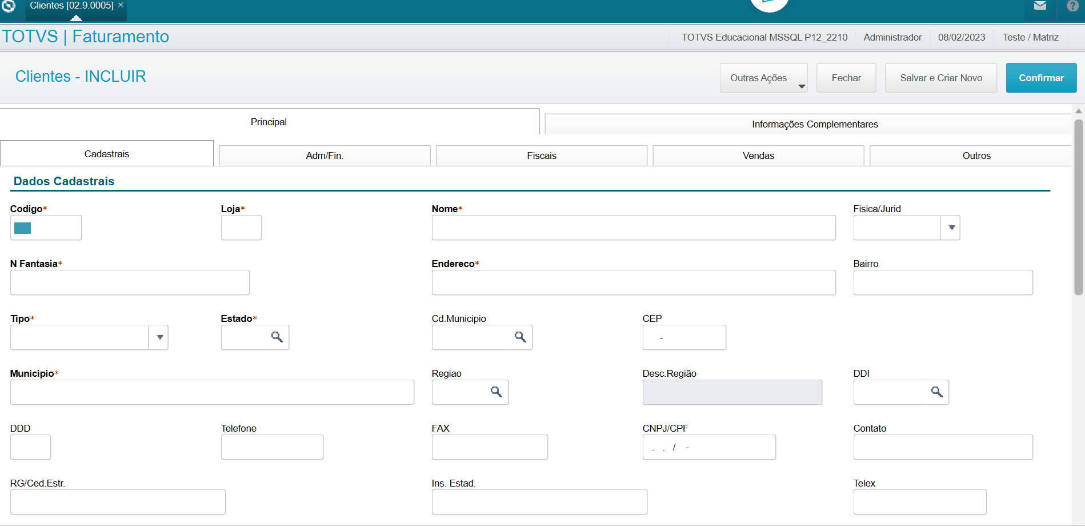Click TOTVS Educacional MSSQL P12_2210 label
The width and height of the screenshot is (1085, 526).
764,37
